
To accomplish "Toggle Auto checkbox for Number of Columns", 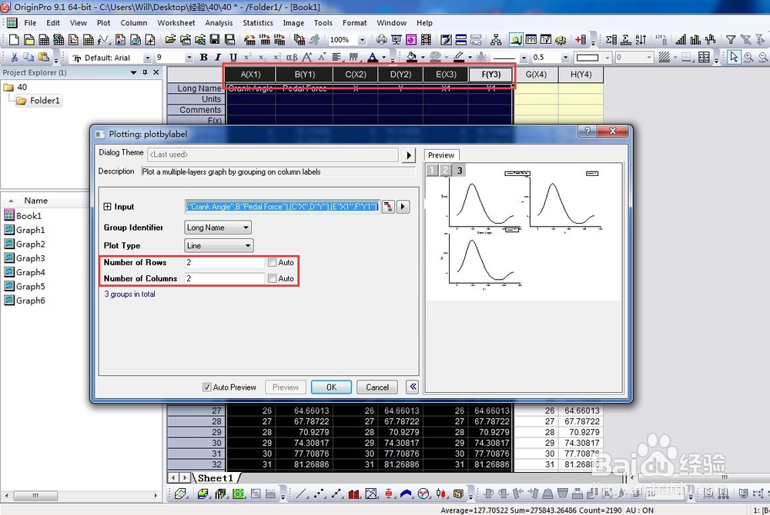I will click(272, 278).
